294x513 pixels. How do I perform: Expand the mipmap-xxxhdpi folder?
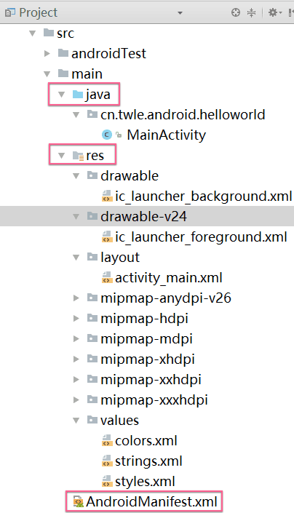(x=76, y=399)
